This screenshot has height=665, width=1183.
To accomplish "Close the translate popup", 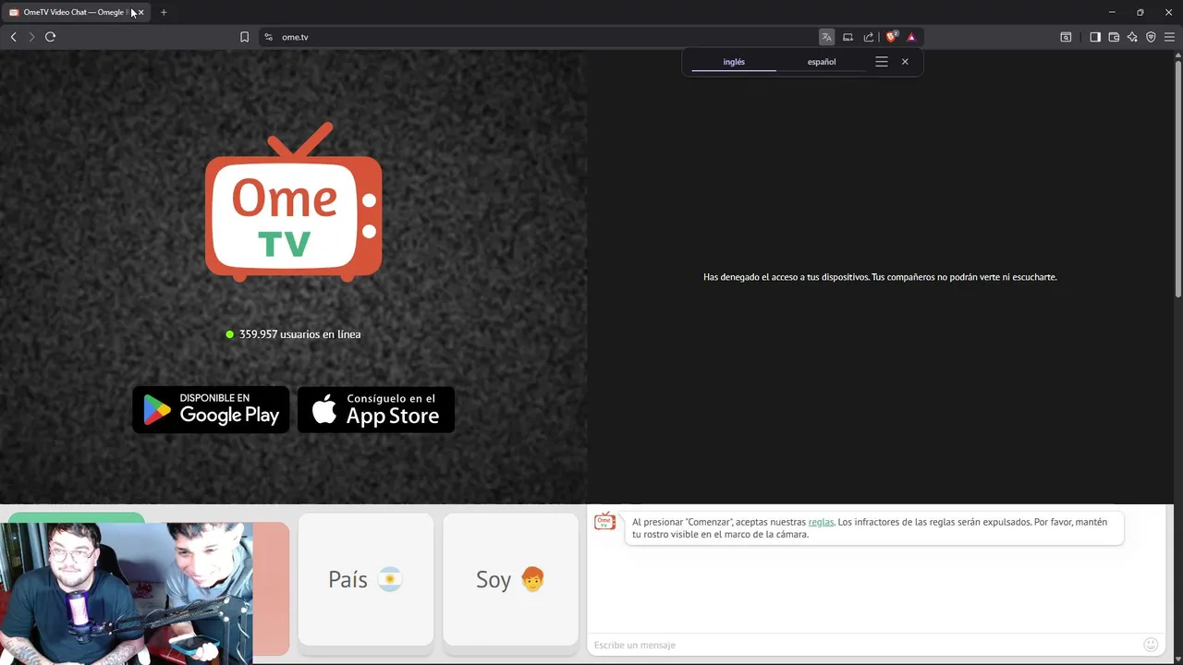I will click(x=905, y=62).
